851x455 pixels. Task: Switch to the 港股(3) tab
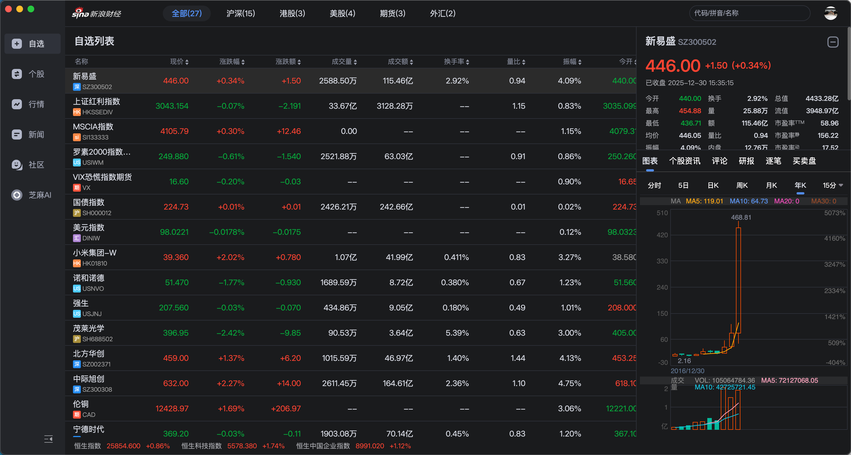coord(292,13)
